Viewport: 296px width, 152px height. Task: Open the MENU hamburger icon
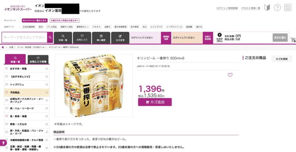(288, 8)
